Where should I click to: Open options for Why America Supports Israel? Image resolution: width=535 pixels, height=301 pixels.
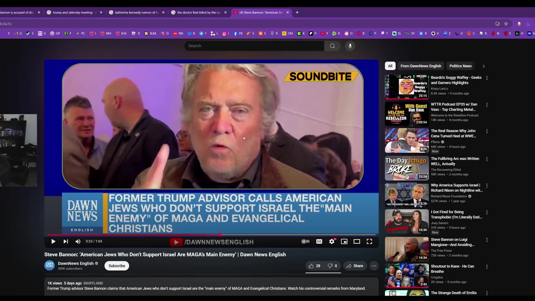tap(487, 186)
